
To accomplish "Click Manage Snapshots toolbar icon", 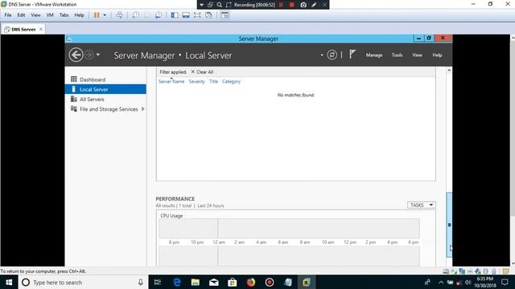I will [159, 15].
